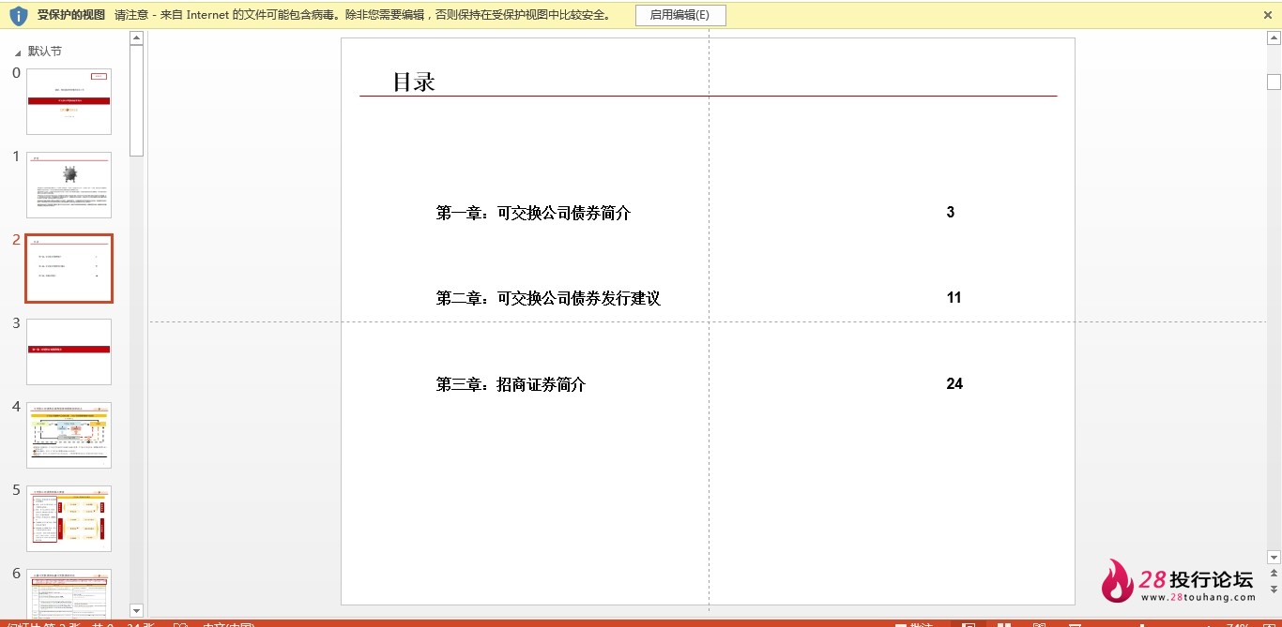
Task: Click the 目录 slide title
Action: [x=414, y=82]
